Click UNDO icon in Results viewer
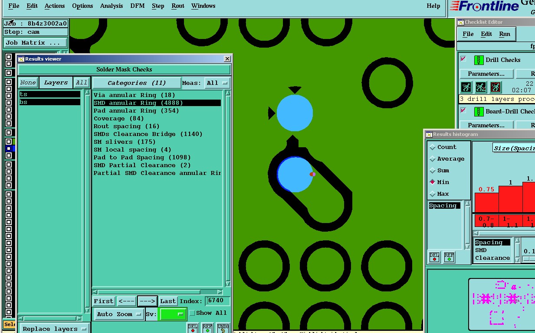 pos(223,328)
